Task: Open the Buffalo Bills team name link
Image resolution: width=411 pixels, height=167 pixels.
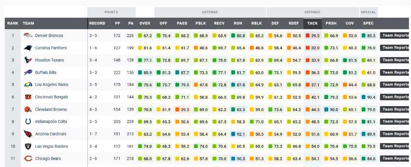Action: tap(46, 72)
